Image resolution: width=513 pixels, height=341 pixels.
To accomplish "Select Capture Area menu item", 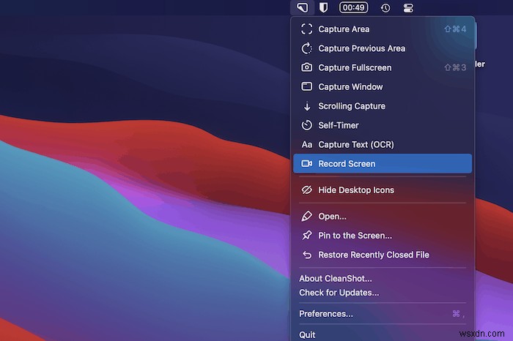I will (383, 29).
